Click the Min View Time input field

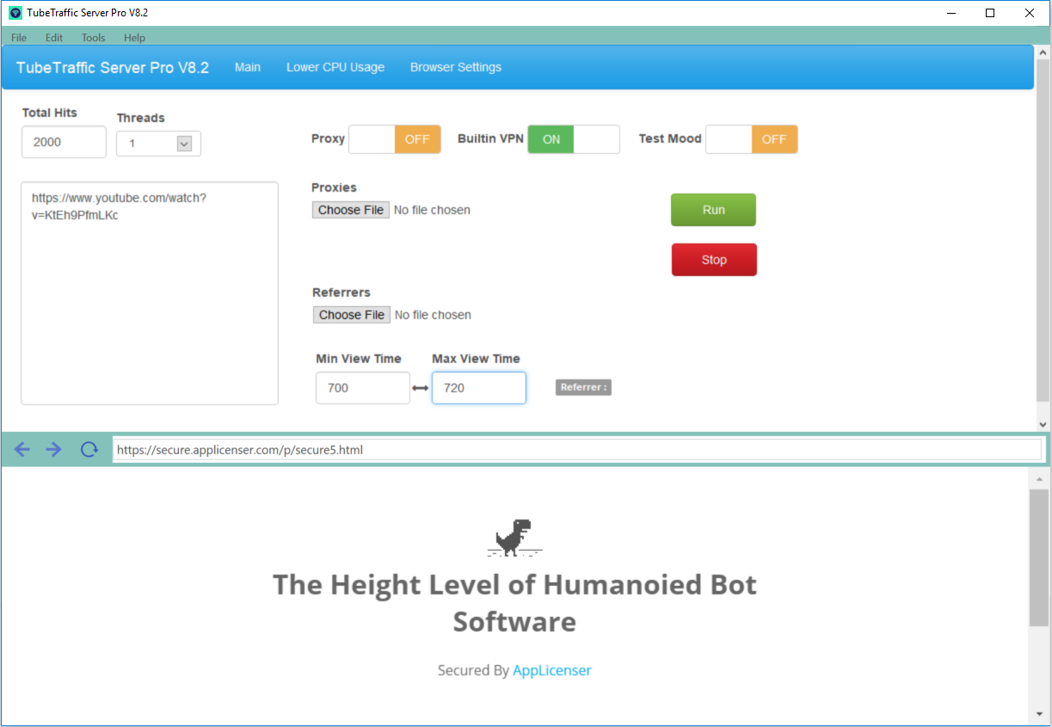point(362,388)
